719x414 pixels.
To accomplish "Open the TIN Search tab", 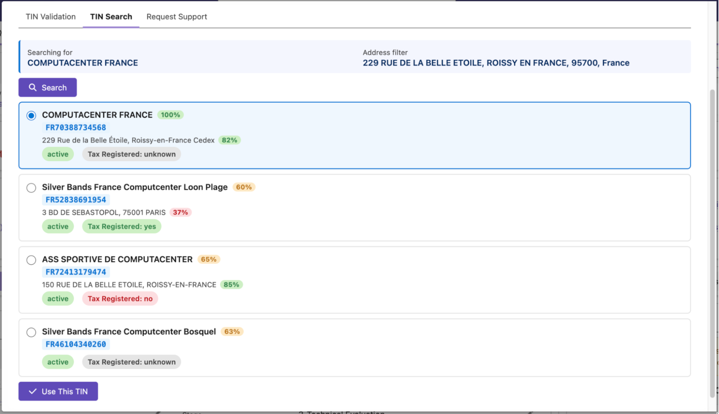I will (x=111, y=17).
